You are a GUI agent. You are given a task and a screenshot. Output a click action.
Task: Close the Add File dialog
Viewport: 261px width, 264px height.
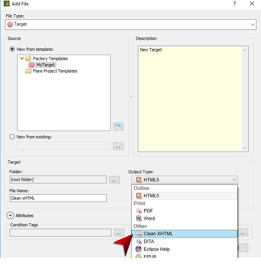252,3
